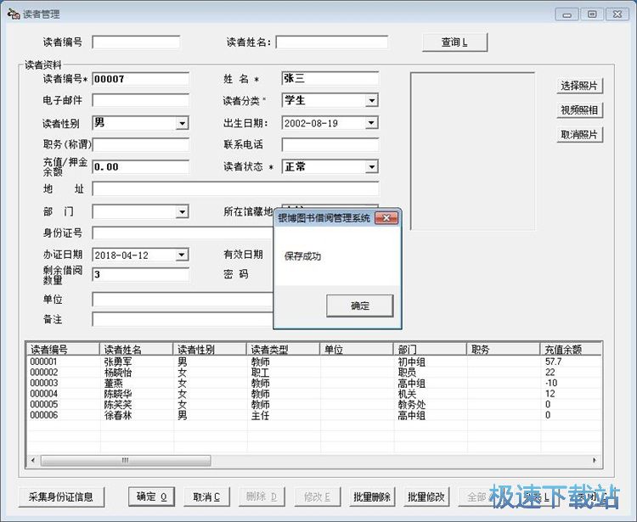Click the greyed 删除 D button
Viewport: 637px width, 522px height.
[262, 497]
